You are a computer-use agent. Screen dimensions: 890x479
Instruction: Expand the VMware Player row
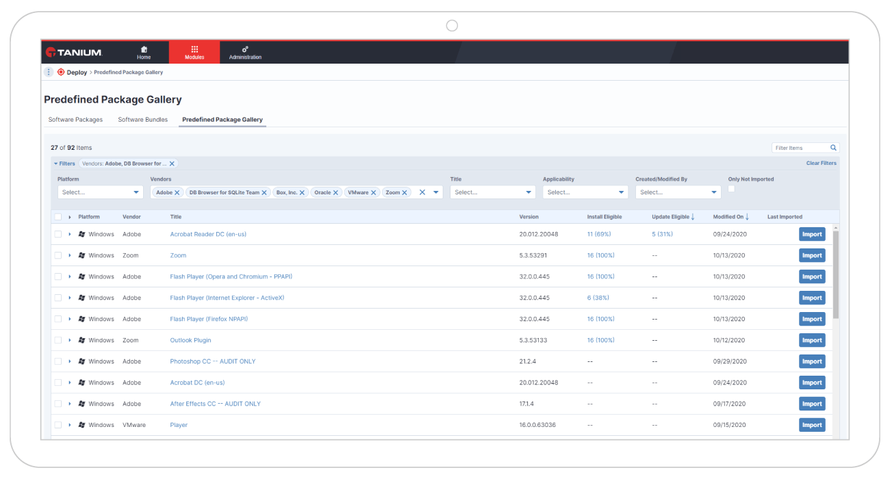pyautogui.click(x=70, y=425)
